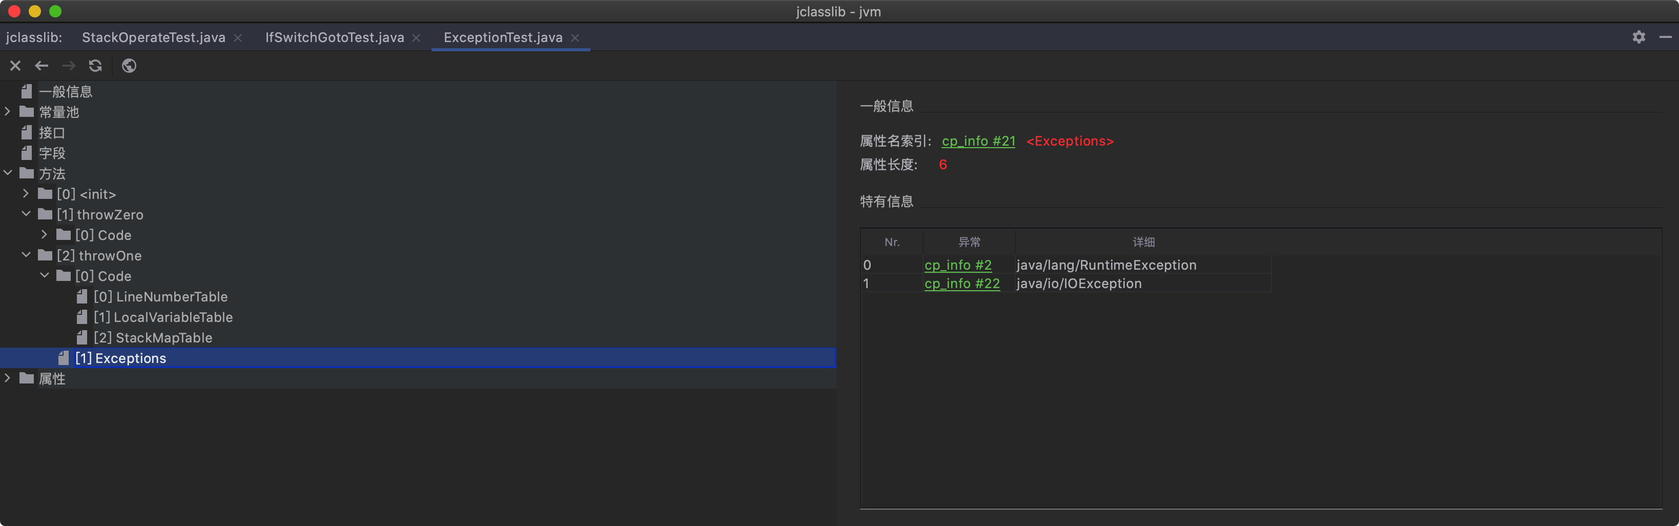Switch to the IfSwitchGotoTest.java tab

(x=334, y=38)
